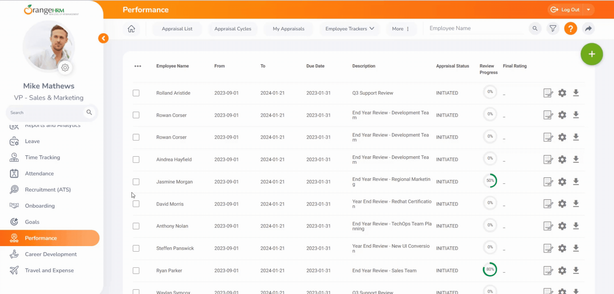Click the Employee Name search field
The height and width of the screenshot is (294, 614).
pyautogui.click(x=475, y=28)
